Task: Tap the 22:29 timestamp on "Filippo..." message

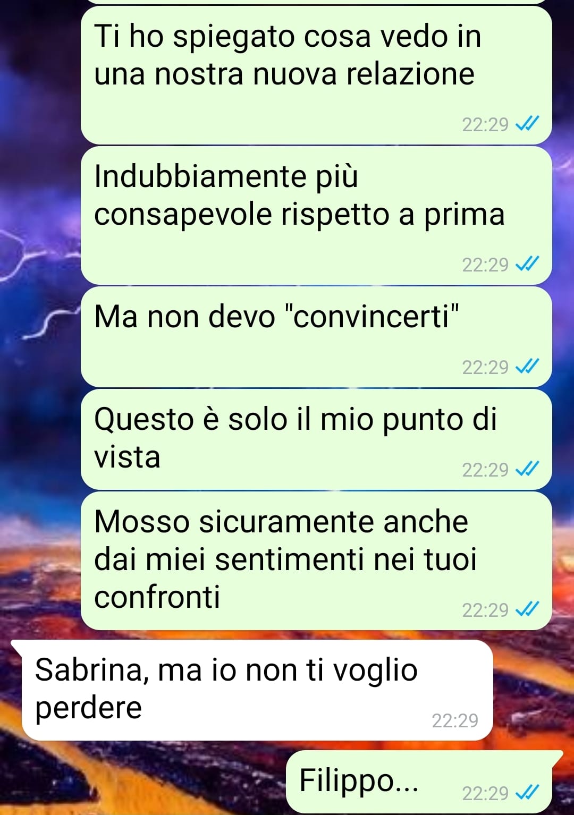Action: [x=485, y=793]
